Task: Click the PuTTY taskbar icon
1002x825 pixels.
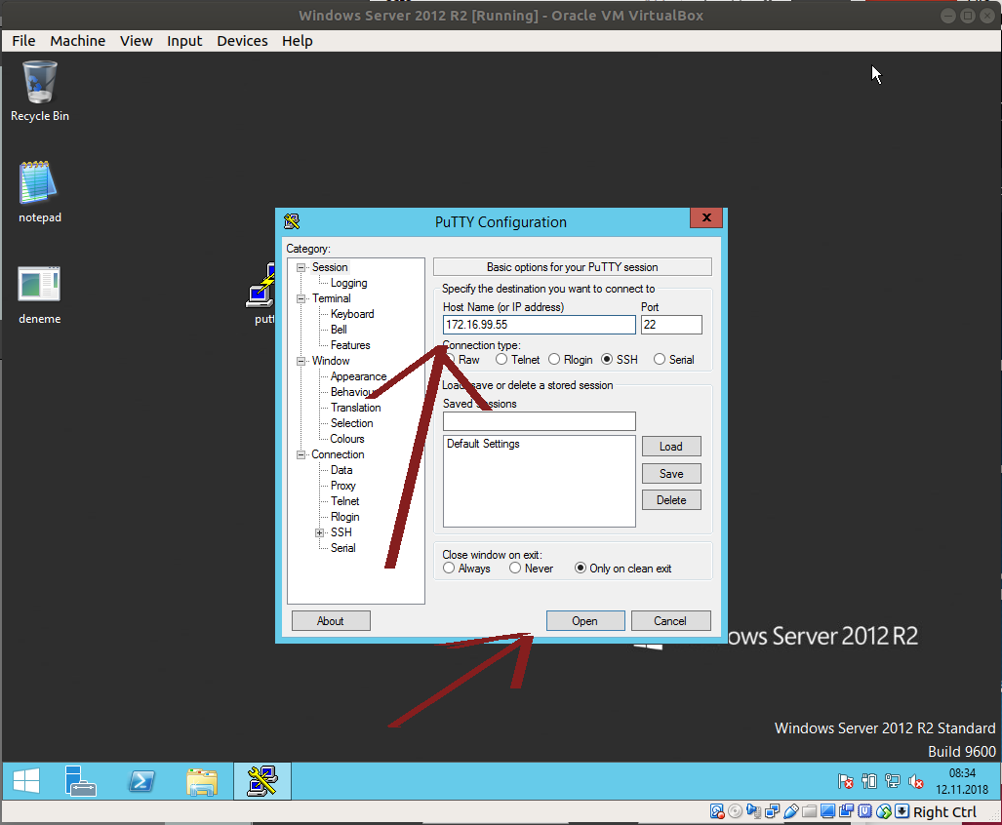Action: 262,781
